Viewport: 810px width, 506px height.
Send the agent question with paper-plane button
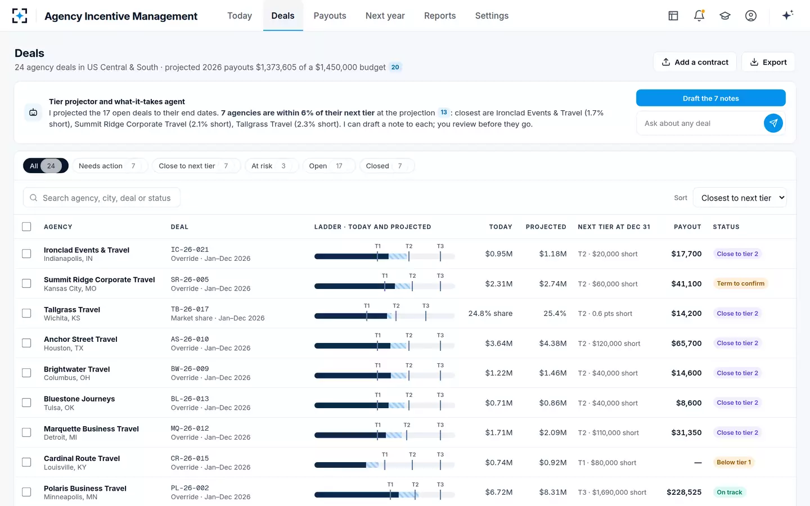773,123
